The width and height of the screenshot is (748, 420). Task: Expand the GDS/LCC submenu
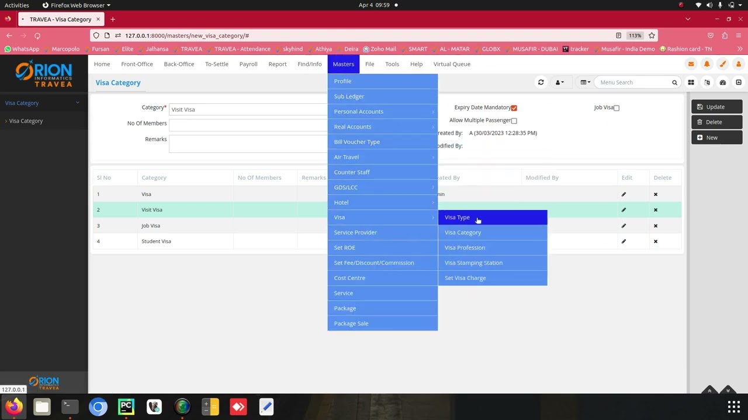pos(383,187)
